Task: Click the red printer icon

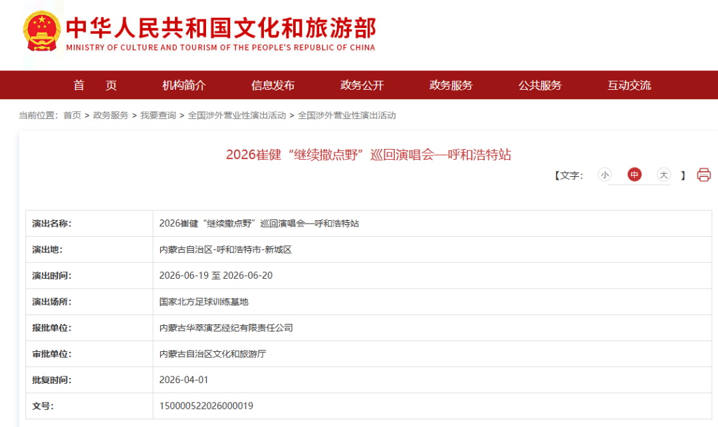Action: pyautogui.click(x=703, y=175)
